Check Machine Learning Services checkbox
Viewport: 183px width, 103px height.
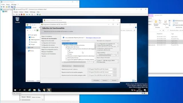[66, 49]
